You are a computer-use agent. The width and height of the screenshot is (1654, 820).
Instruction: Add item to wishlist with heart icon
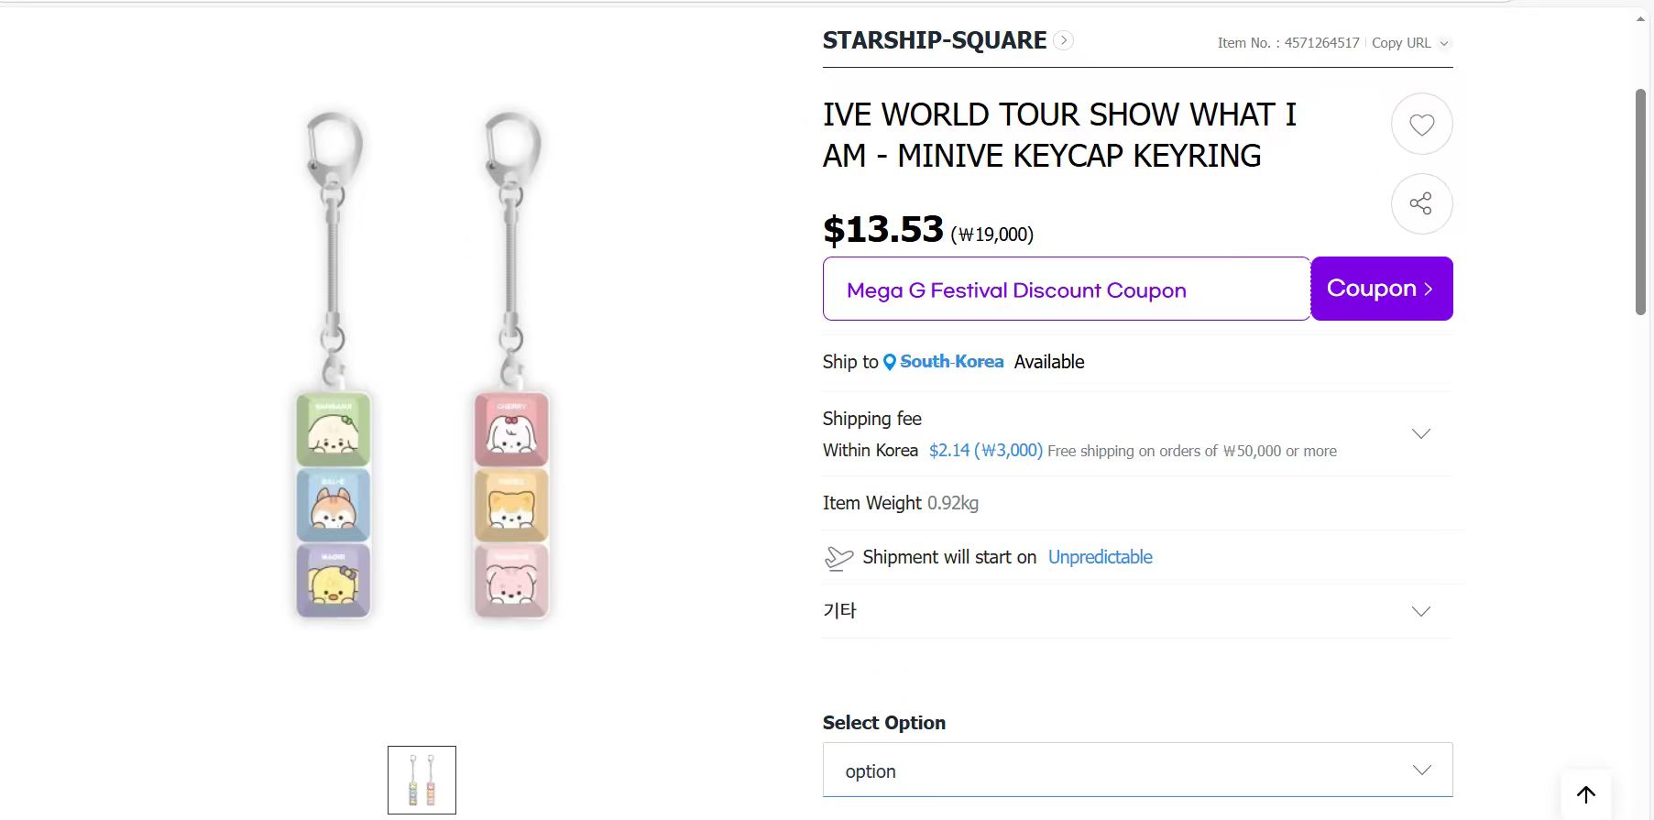point(1421,125)
